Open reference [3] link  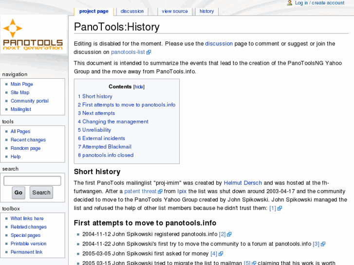(x=316, y=244)
